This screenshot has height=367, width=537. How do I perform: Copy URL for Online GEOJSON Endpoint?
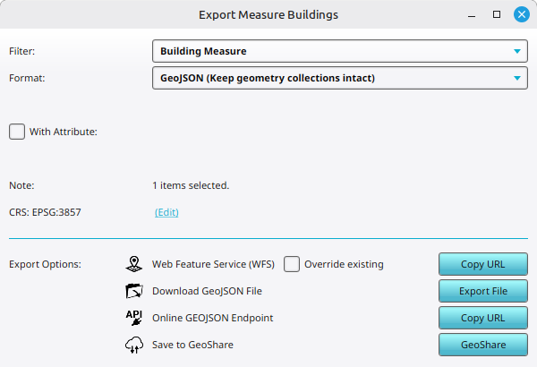tap(482, 318)
